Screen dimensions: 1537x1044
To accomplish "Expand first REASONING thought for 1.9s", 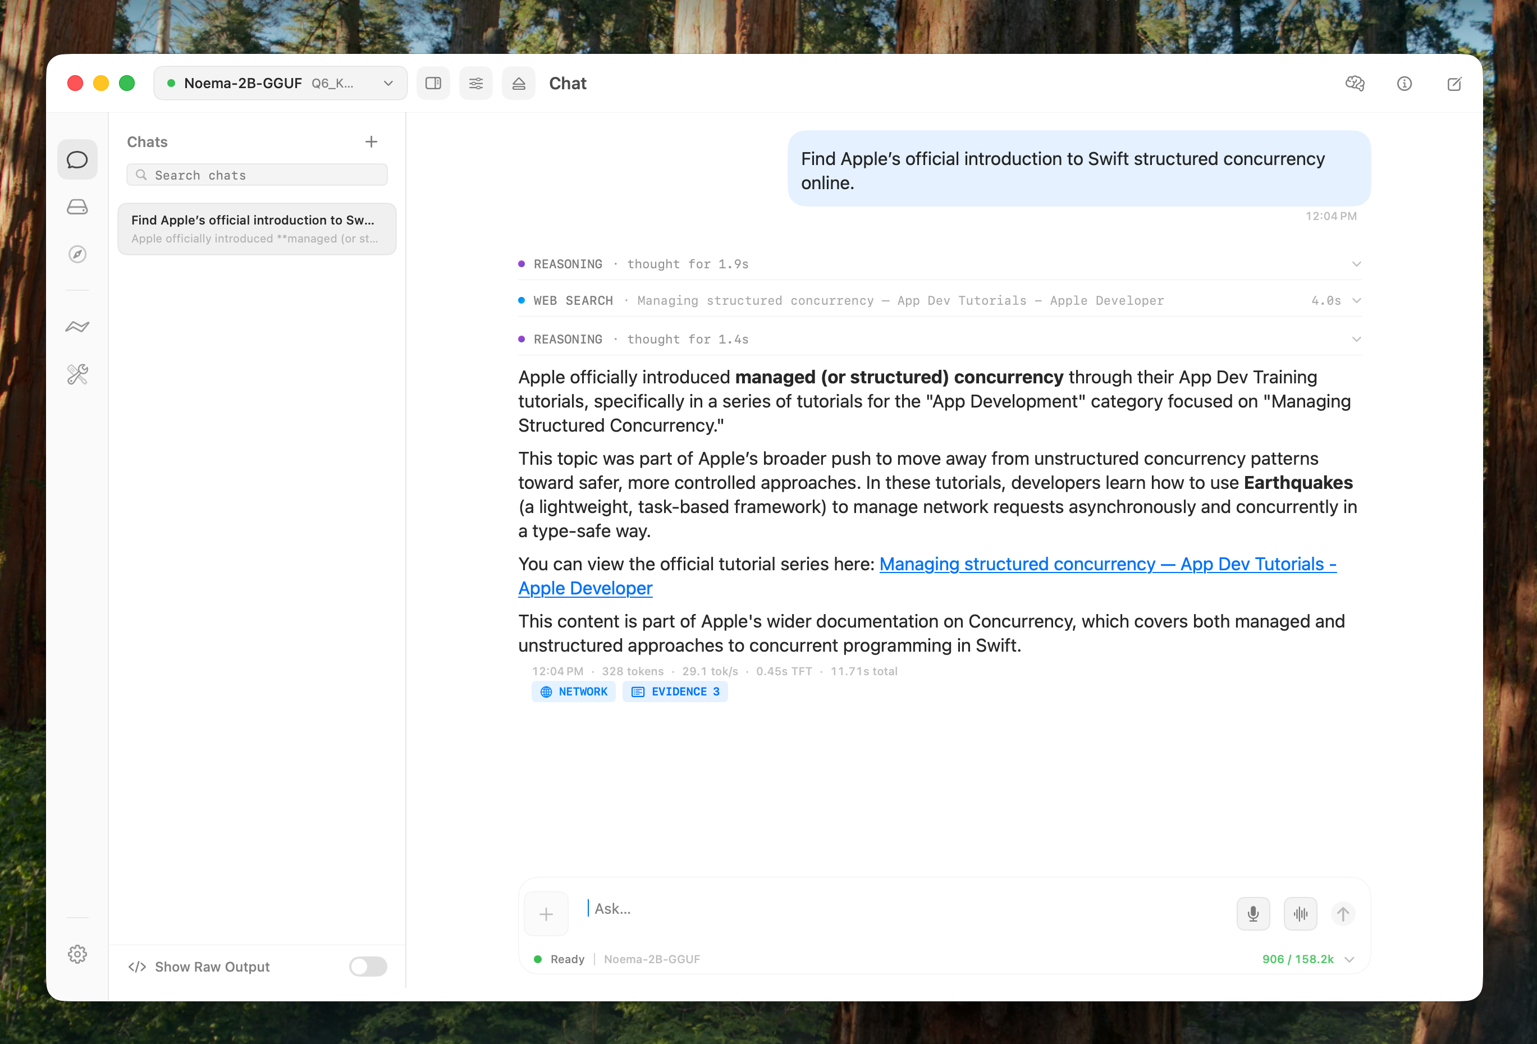I will (940, 264).
